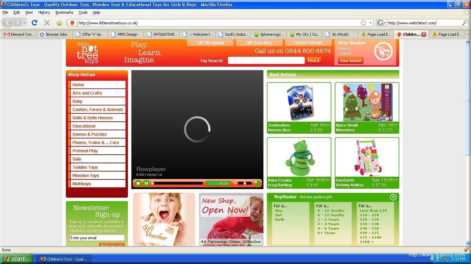Open the list all tabs dropdown arrow
The width and height of the screenshot is (471, 264).
pyautogui.click(x=468, y=34)
